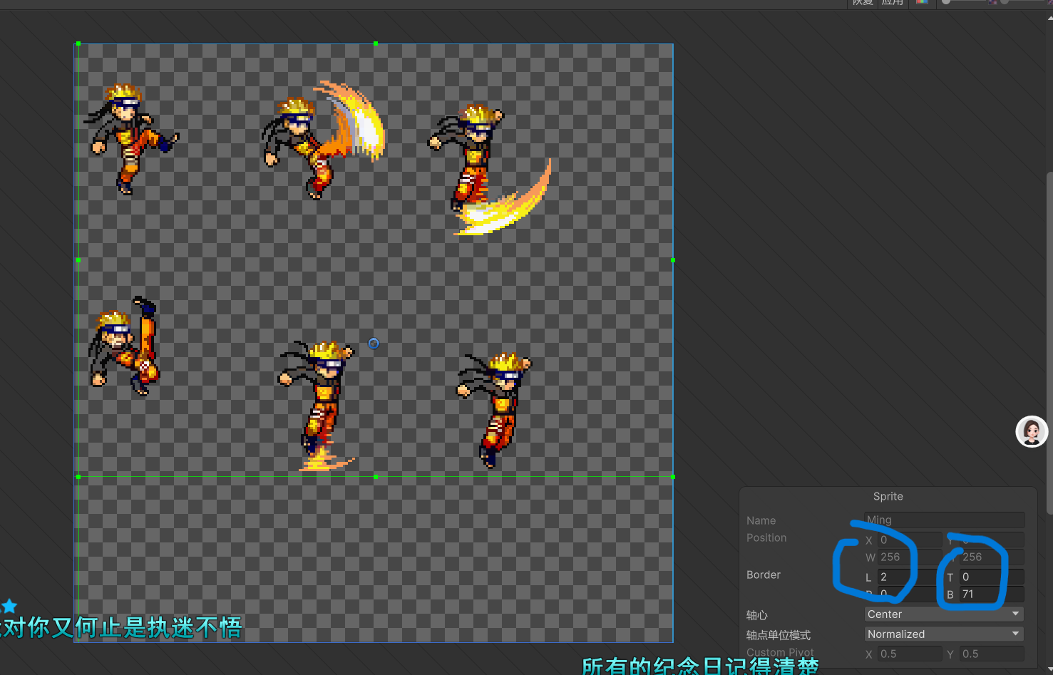Click the bottom-right standing character sprite

(494, 410)
